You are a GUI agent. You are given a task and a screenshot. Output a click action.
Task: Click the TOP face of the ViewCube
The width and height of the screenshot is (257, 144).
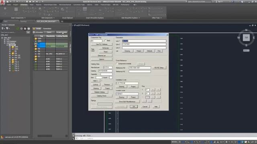246,38
